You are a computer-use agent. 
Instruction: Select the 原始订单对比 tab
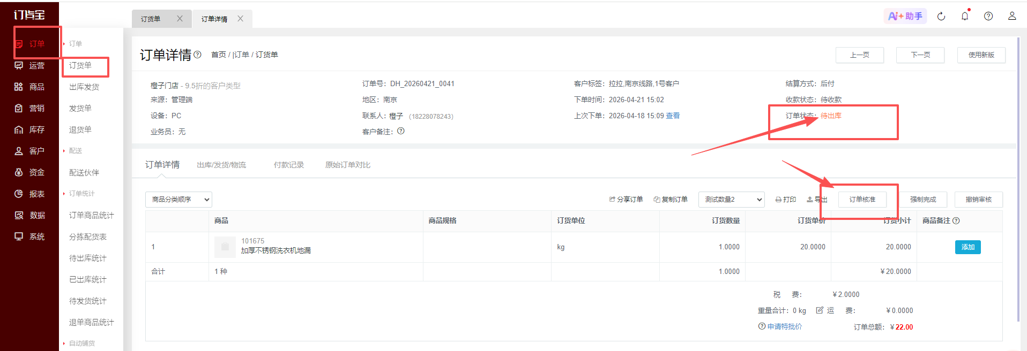pyautogui.click(x=348, y=165)
